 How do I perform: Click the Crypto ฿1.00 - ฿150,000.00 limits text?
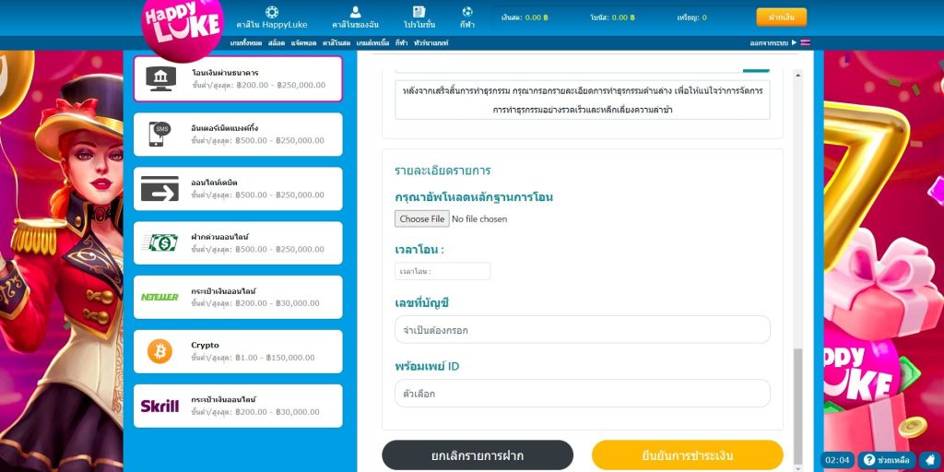coord(253,358)
